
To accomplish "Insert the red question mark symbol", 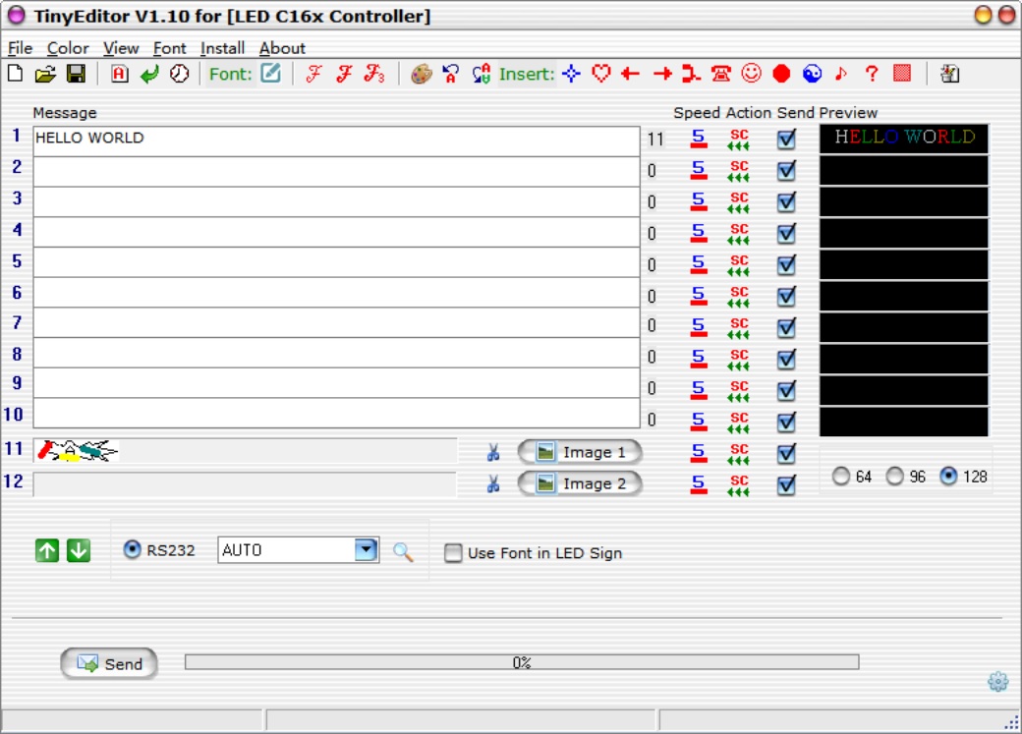I will click(x=872, y=74).
